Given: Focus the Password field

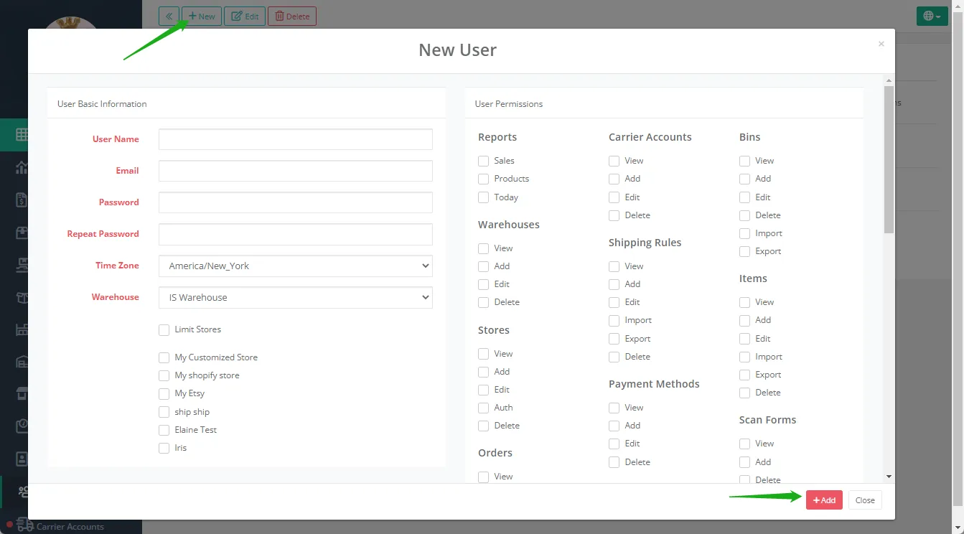Looking at the screenshot, I should pyautogui.click(x=296, y=202).
